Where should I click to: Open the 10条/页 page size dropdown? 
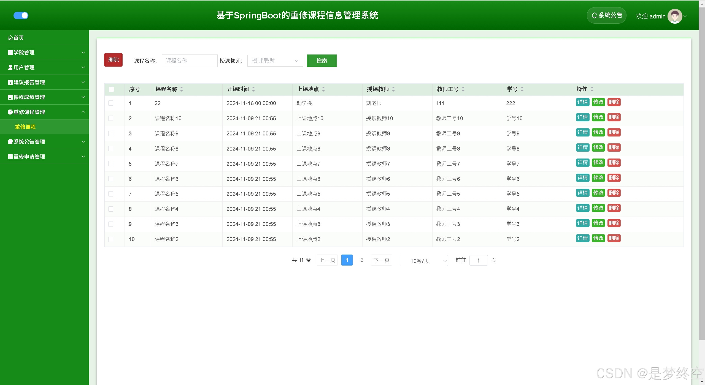(423, 261)
